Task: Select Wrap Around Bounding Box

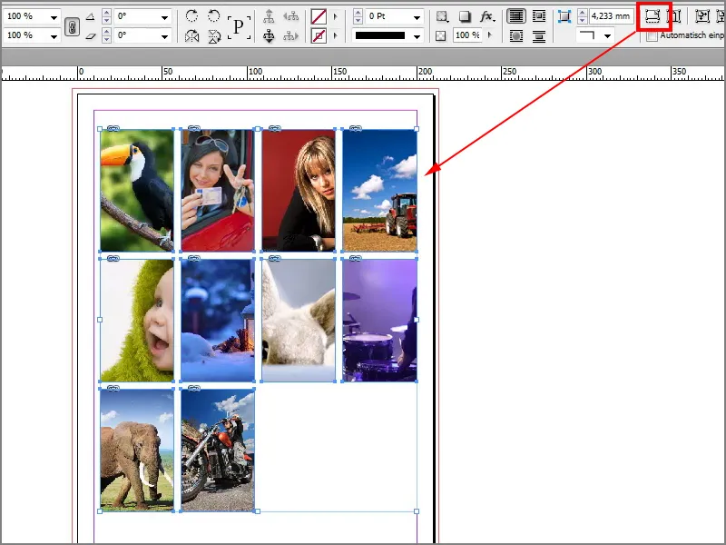Action: [x=539, y=16]
